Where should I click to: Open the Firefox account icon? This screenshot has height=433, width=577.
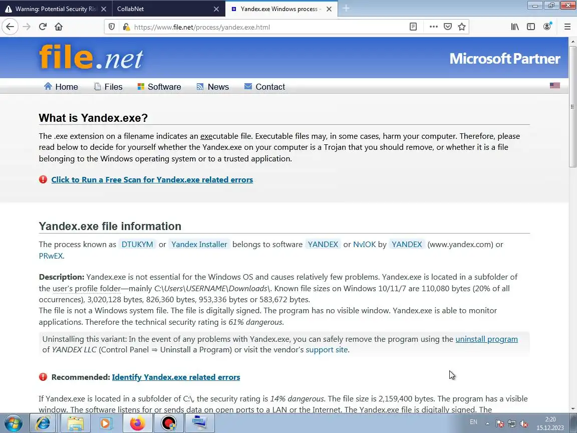(547, 27)
